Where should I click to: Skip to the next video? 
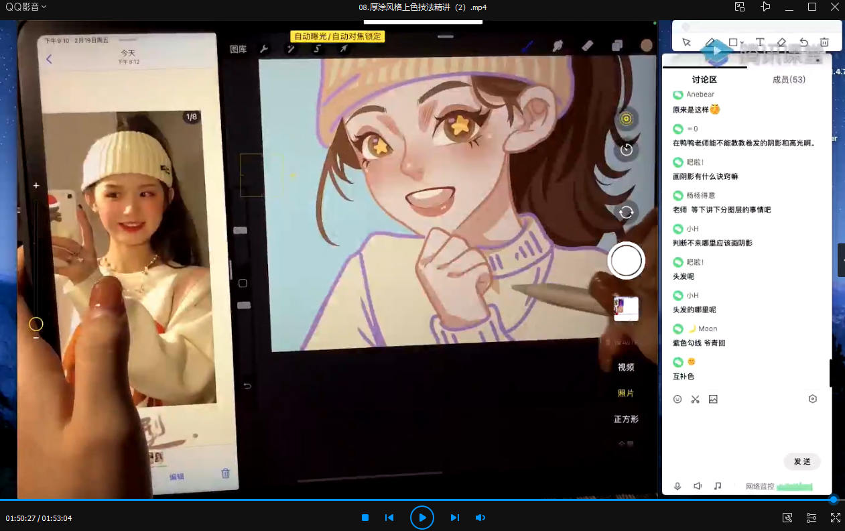[x=455, y=518]
